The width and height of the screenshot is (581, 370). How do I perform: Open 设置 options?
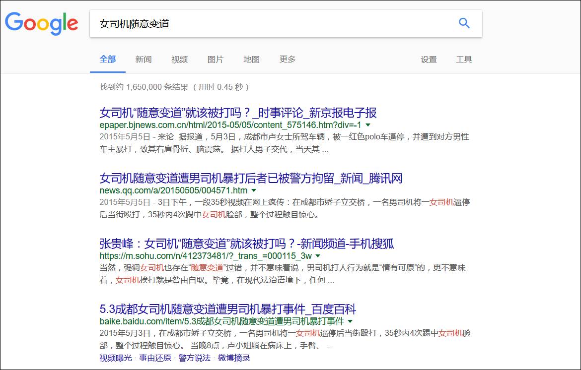point(429,59)
